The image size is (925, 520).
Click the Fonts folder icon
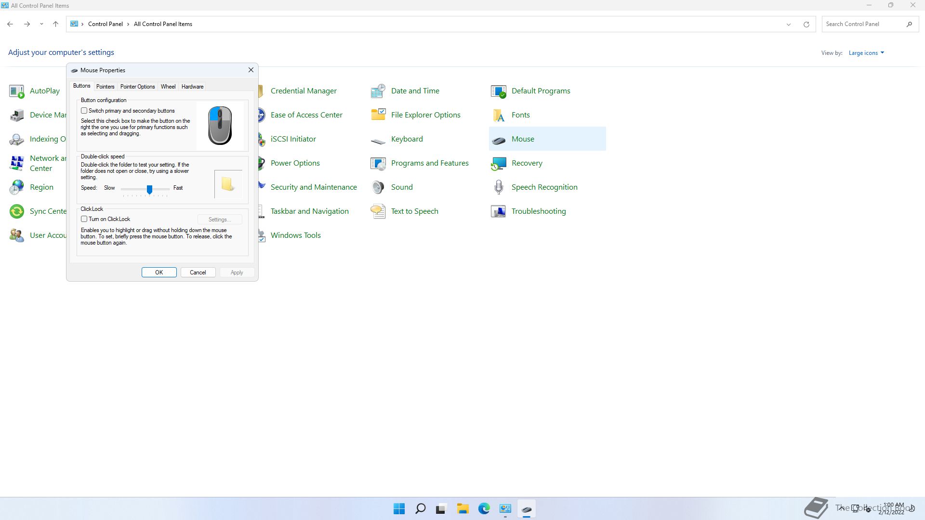click(x=499, y=115)
